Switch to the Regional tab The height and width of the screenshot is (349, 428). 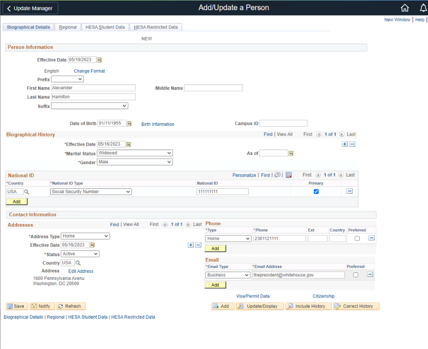[x=68, y=27]
